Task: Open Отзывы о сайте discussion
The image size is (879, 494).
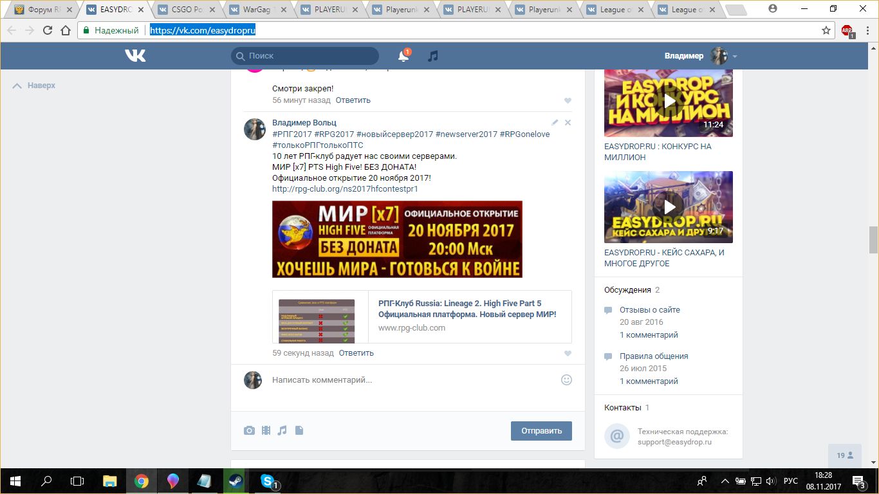Action: coord(649,309)
